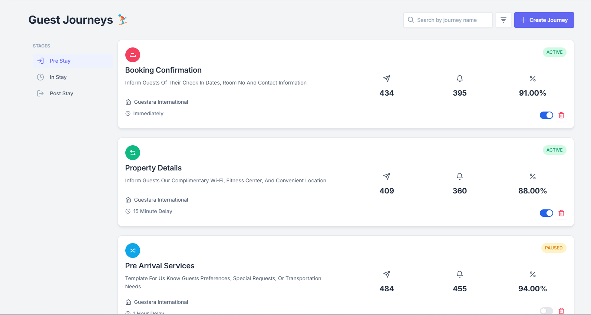This screenshot has width=591, height=315.
Task: Click trash icon for Property Details
Action: (561, 213)
